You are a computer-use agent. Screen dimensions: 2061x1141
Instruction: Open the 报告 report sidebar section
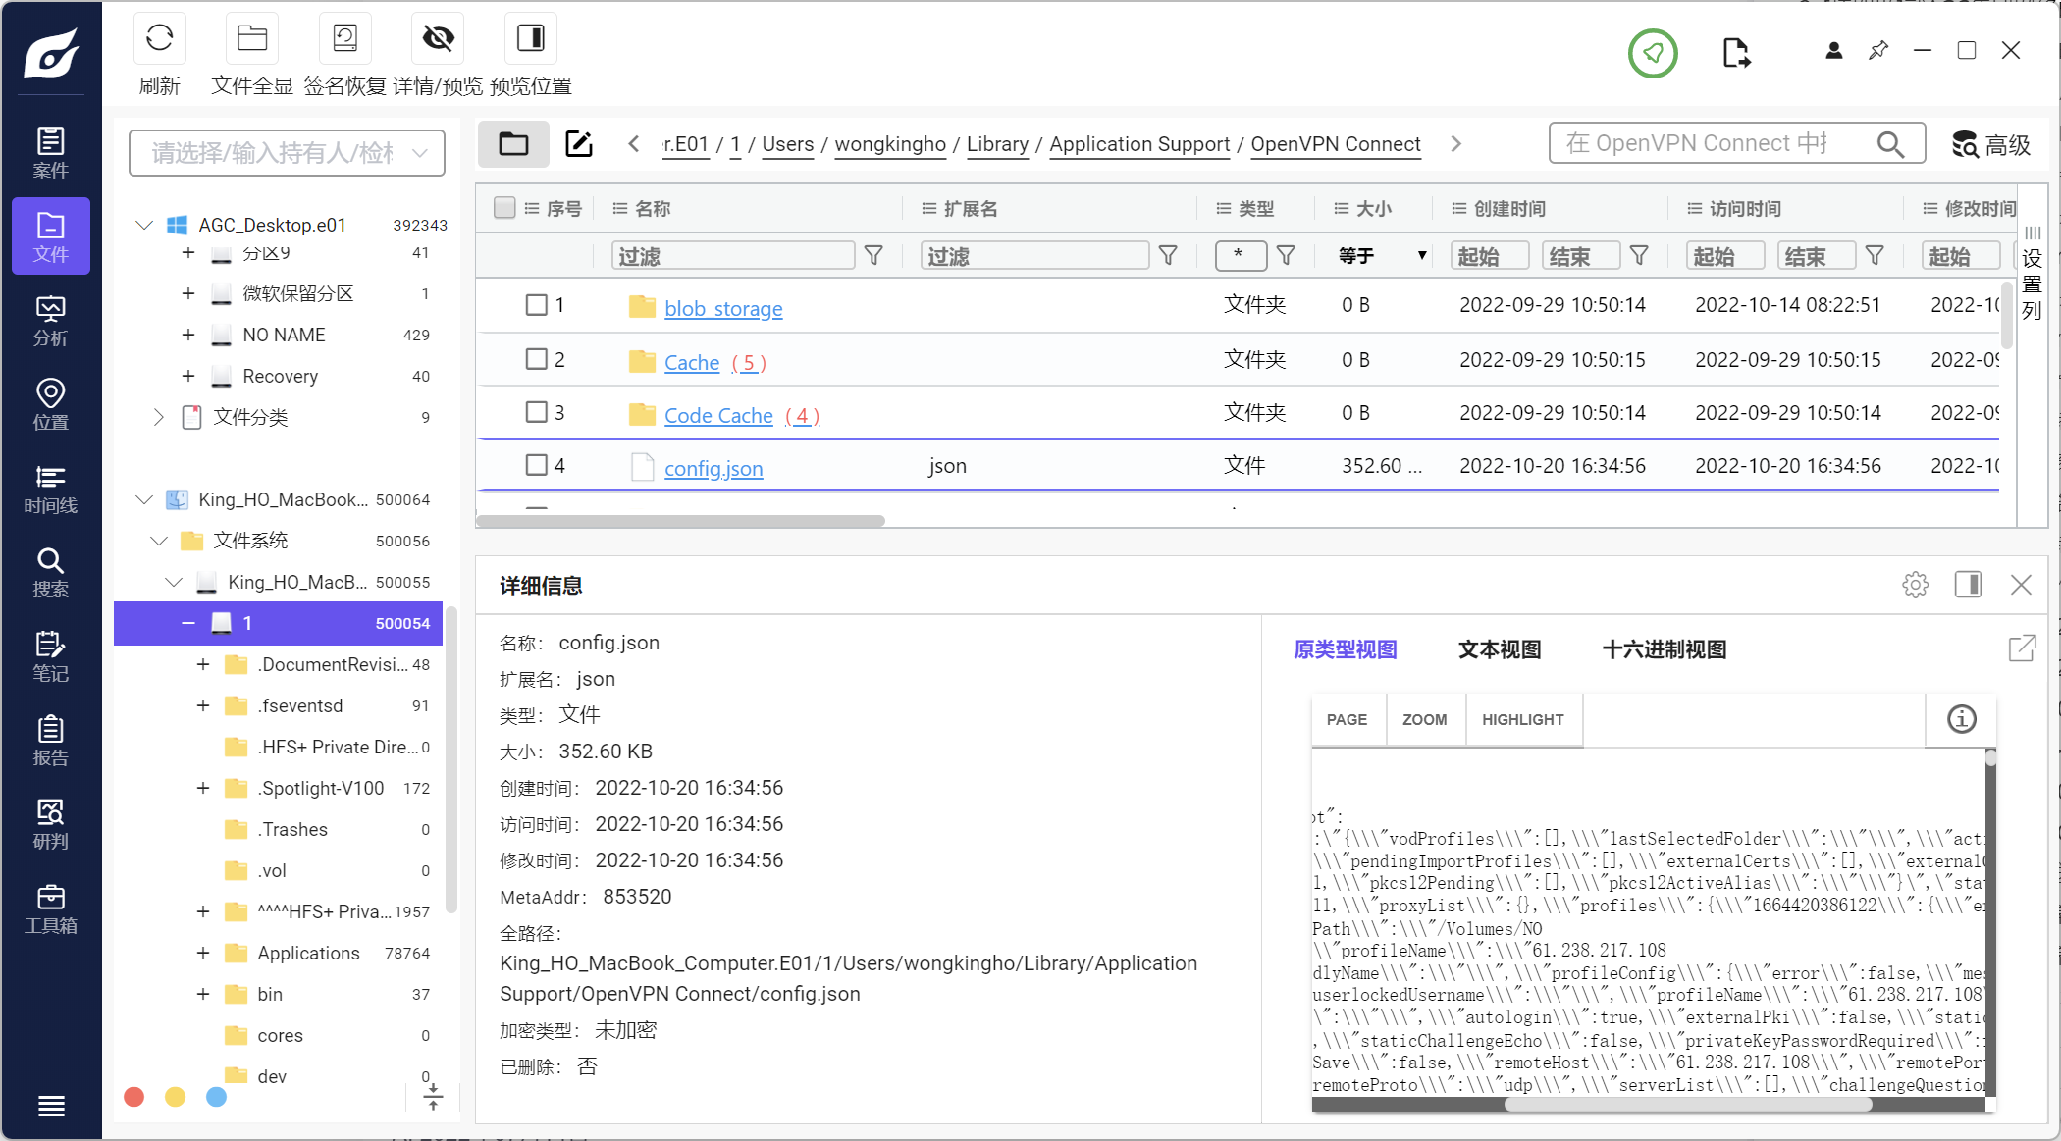51,741
